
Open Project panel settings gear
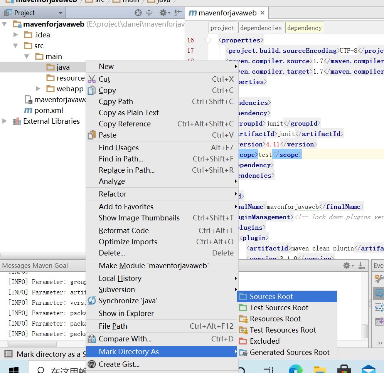(165, 13)
